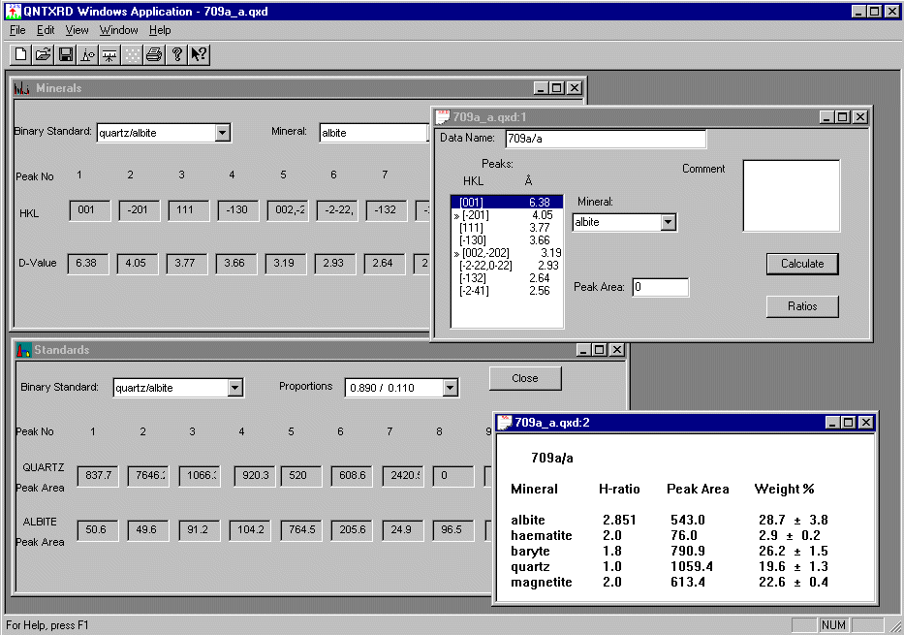The height and width of the screenshot is (635, 904).
Task: Open the Edit menu
Action: tap(46, 30)
